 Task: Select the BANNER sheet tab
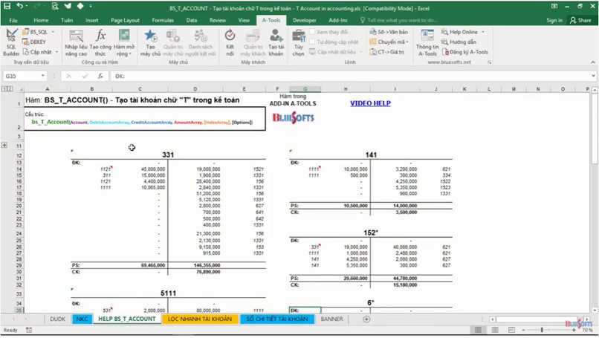332,319
